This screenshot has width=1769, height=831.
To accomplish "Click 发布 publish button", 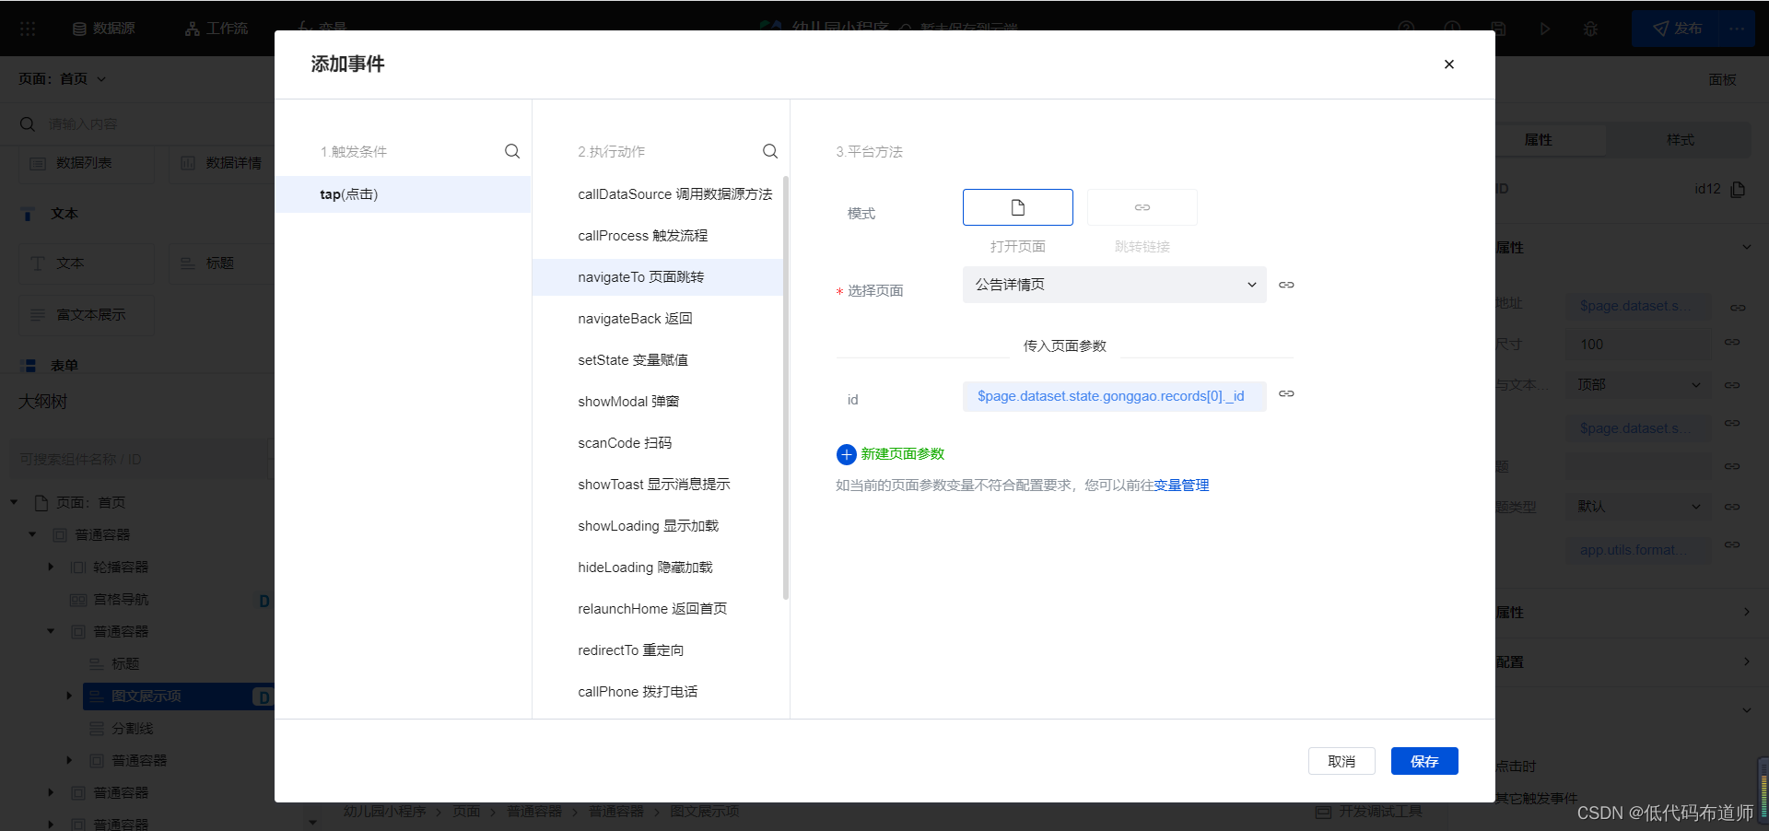I will click(1677, 29).
